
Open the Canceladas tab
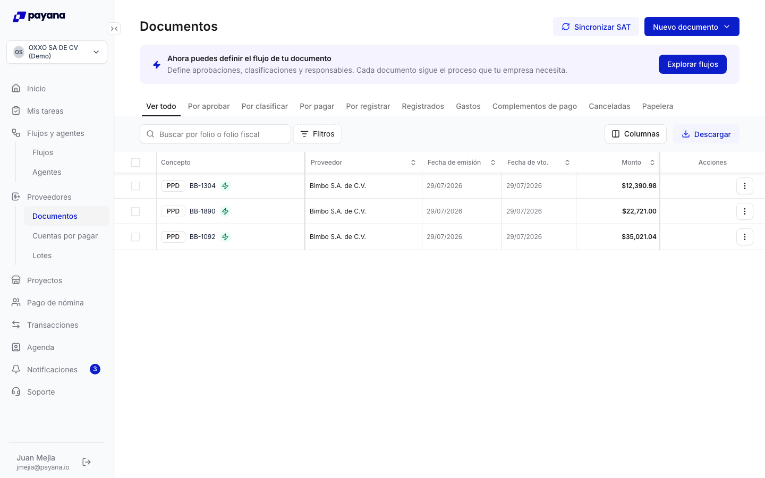tap(609, 106)
